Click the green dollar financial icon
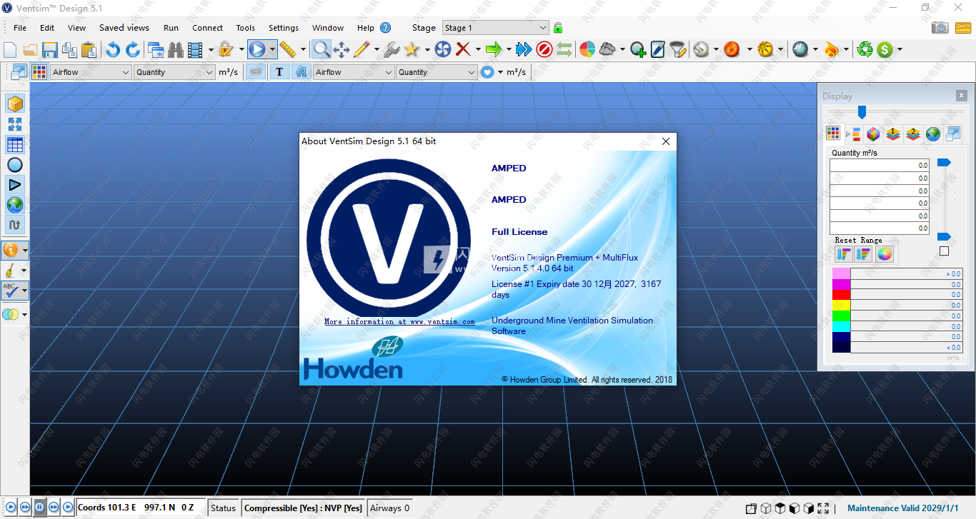 coord(885,49)
